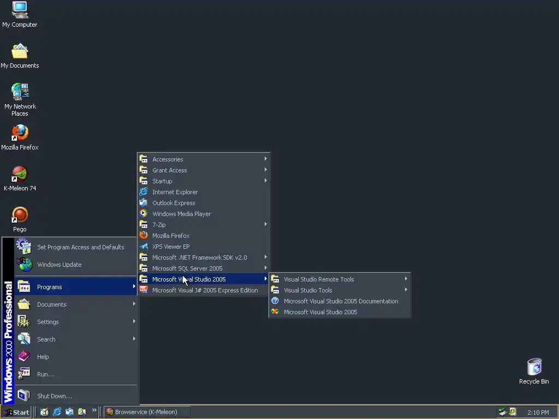559x419 pixels.
Task: Expand the Grant Access program group
Action: coord(204,170)
